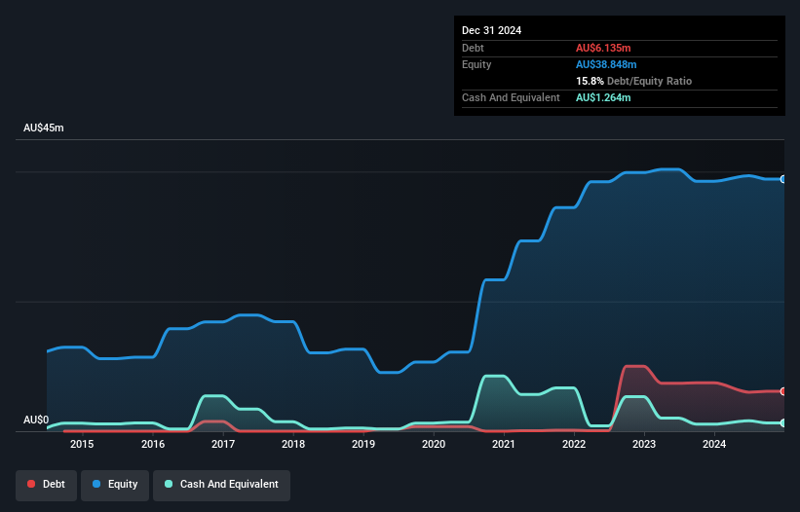The height and width of the screenshot is (512, 800).
Task: Click the 2017 x-axis label
Action: [x=223, y=444]
